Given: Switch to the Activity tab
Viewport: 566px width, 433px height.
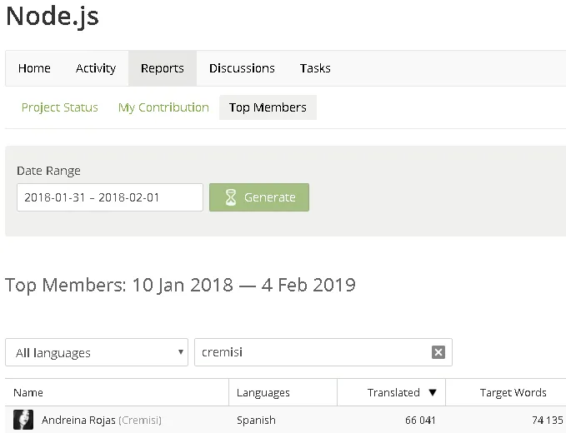Looking at the screenshot, I should click(x=96, y=68).
